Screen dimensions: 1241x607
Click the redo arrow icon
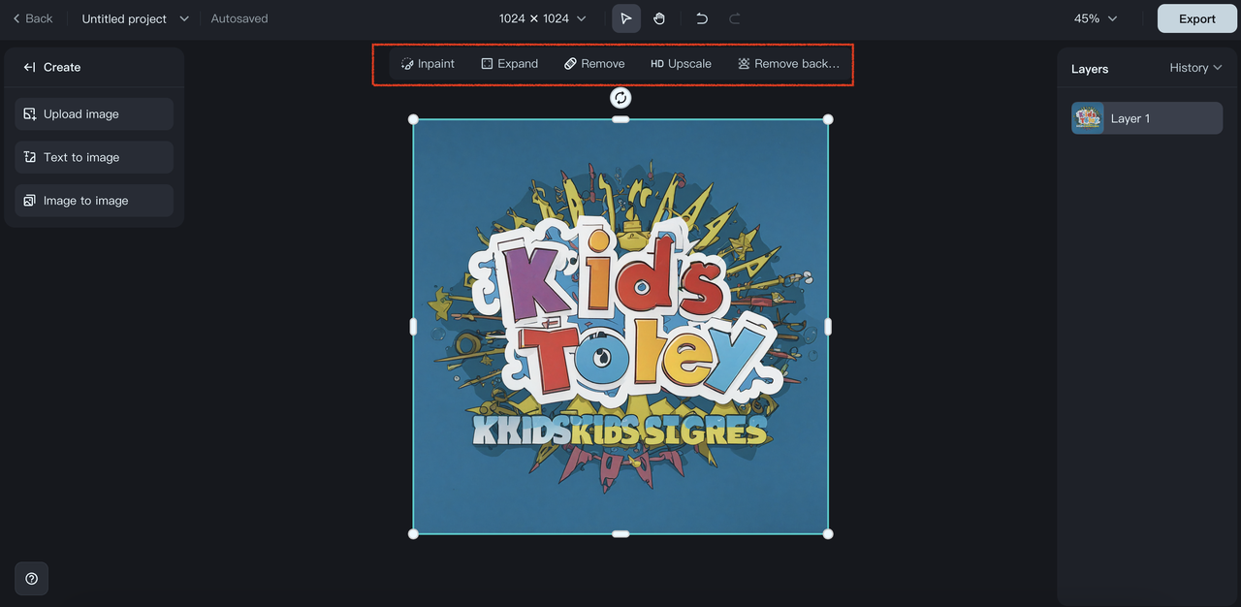(735, 18)
